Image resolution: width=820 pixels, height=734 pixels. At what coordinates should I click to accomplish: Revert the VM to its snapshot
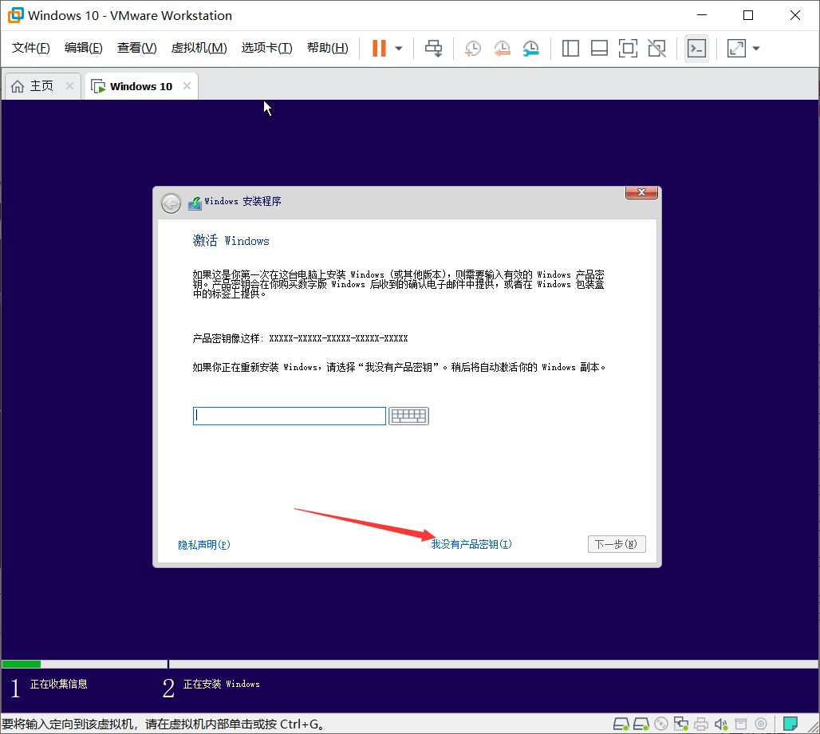point(502,49)
